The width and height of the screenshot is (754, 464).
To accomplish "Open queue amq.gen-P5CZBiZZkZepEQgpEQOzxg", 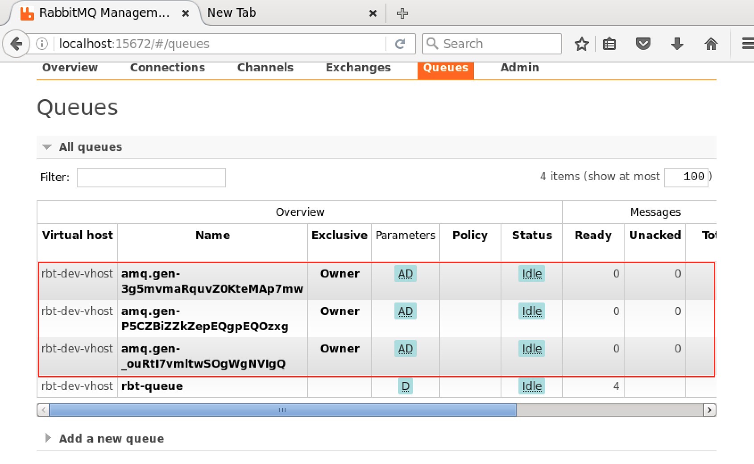I will point(205,319).
